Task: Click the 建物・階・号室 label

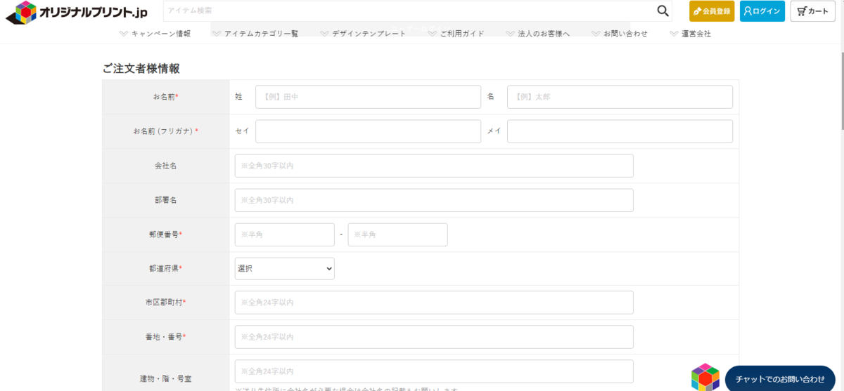Action: coord(165,378)
